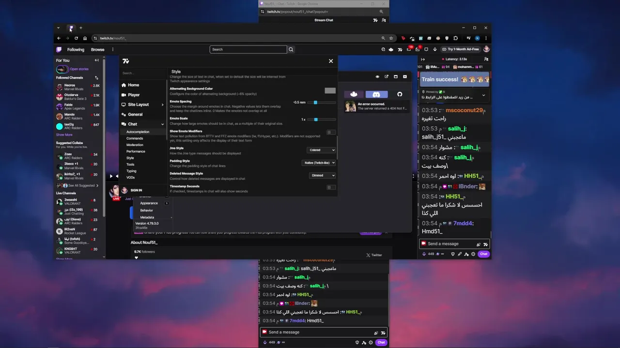
Task: Sort followed channels with the sort icon
Action: (x=96, y=77)
